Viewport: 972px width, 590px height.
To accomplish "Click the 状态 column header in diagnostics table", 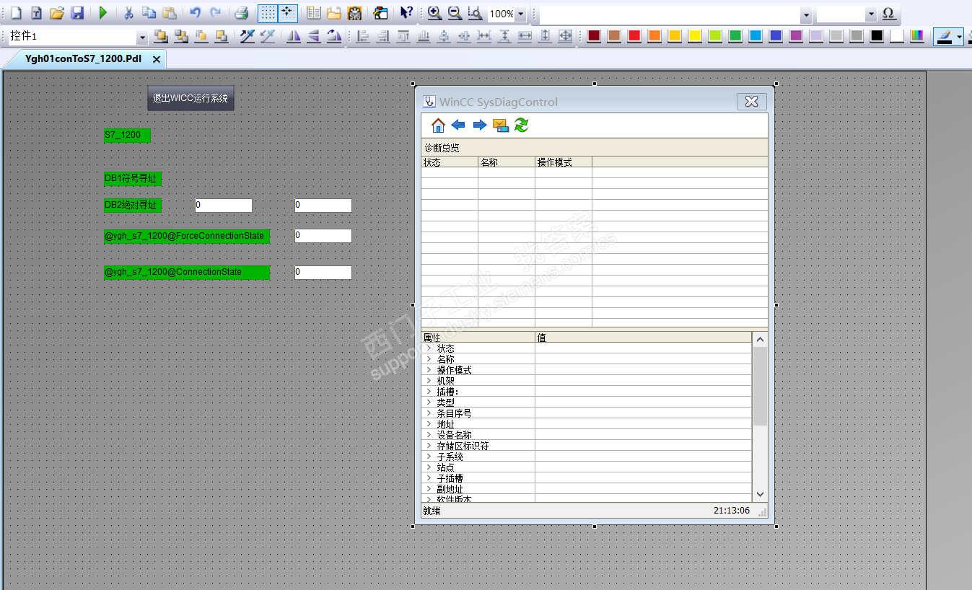I will (x=450, y=162).
